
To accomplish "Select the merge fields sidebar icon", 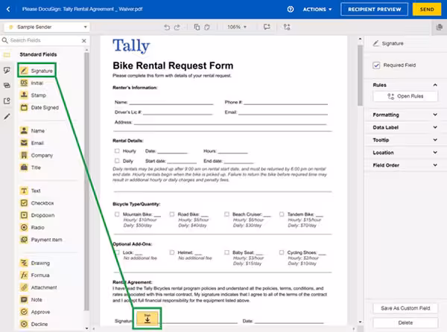I will coord(7,86).
